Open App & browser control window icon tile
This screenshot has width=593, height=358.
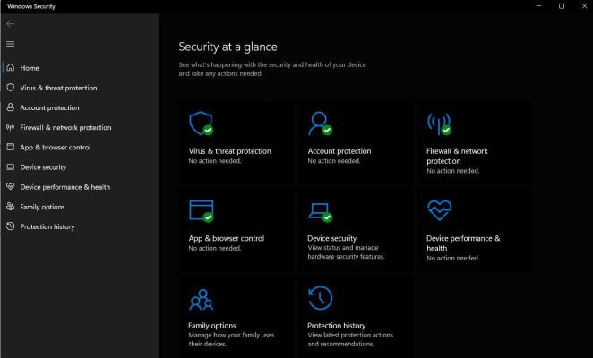pos(200,210)
